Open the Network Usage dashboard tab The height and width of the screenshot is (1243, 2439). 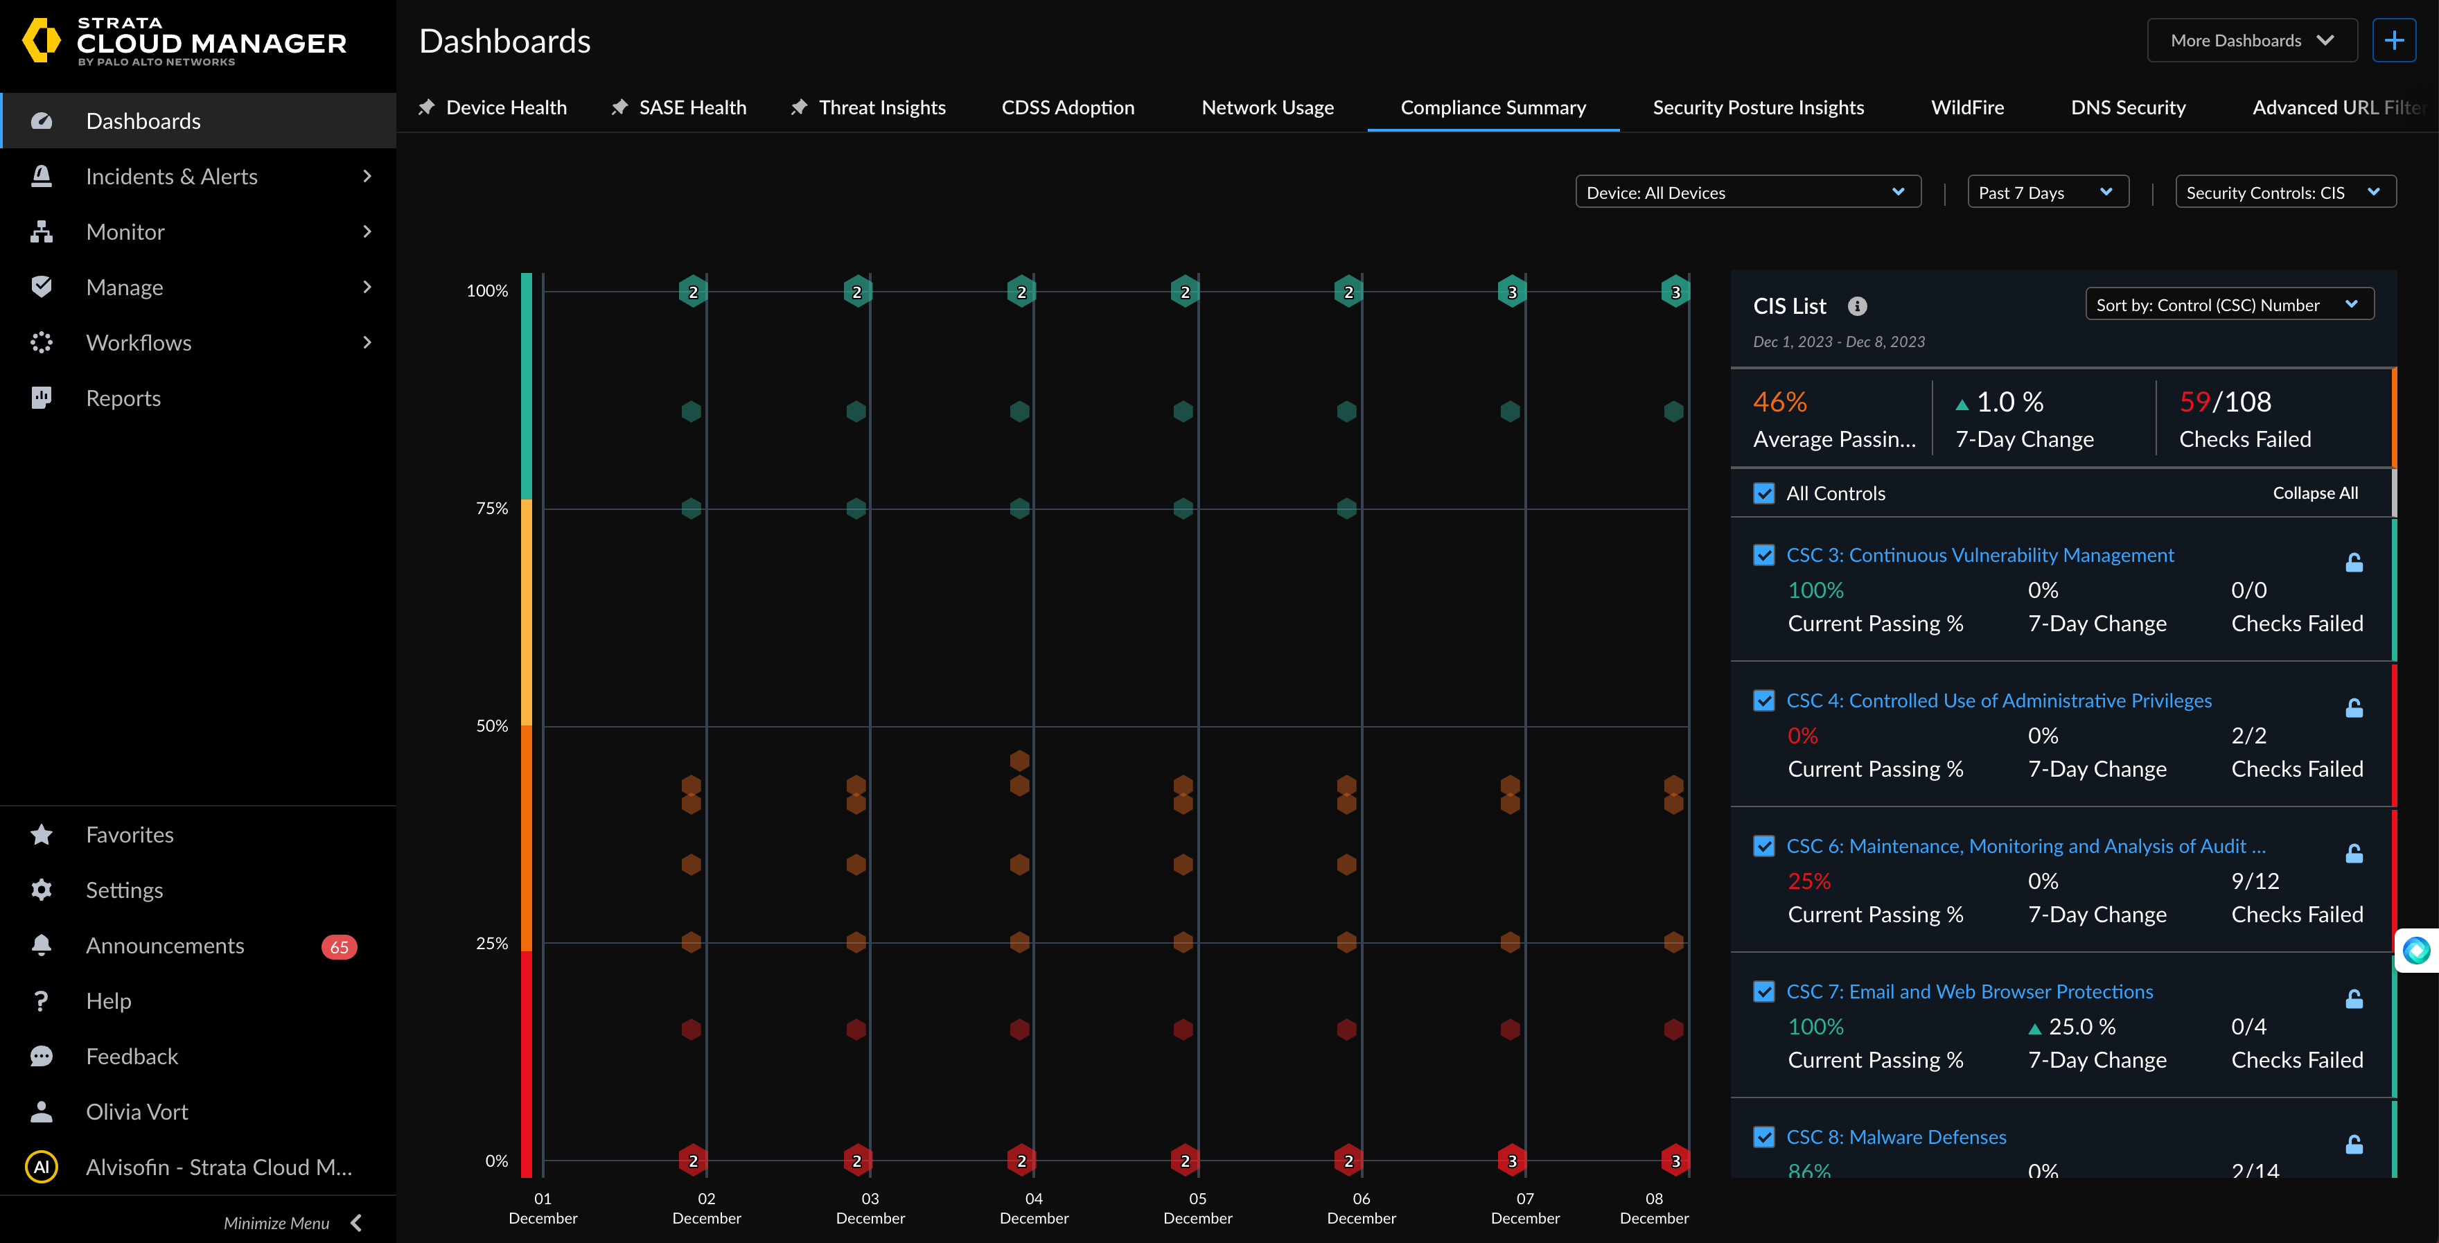tap(1267, 107)
